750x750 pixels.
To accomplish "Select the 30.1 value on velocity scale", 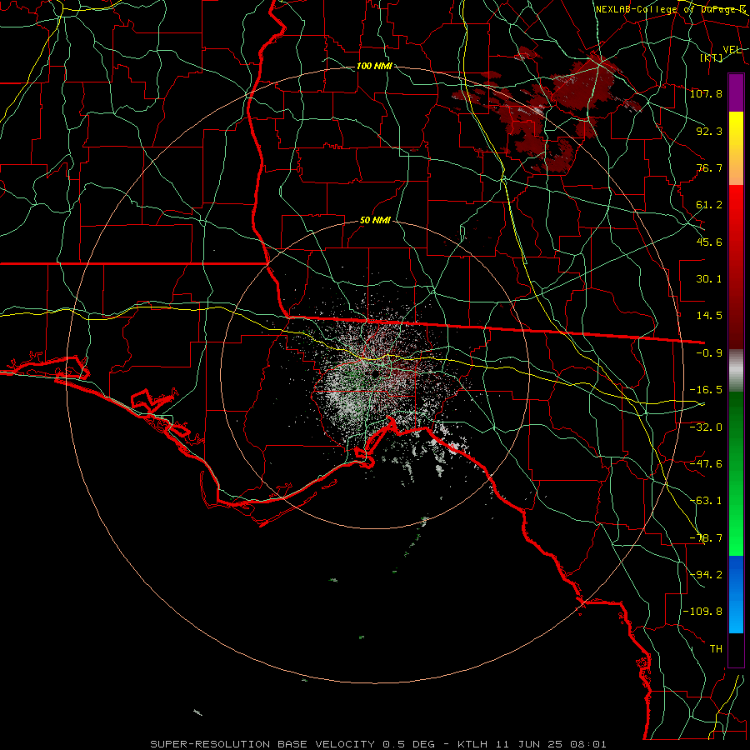I will pyautogui.click(x=709, y=279).
